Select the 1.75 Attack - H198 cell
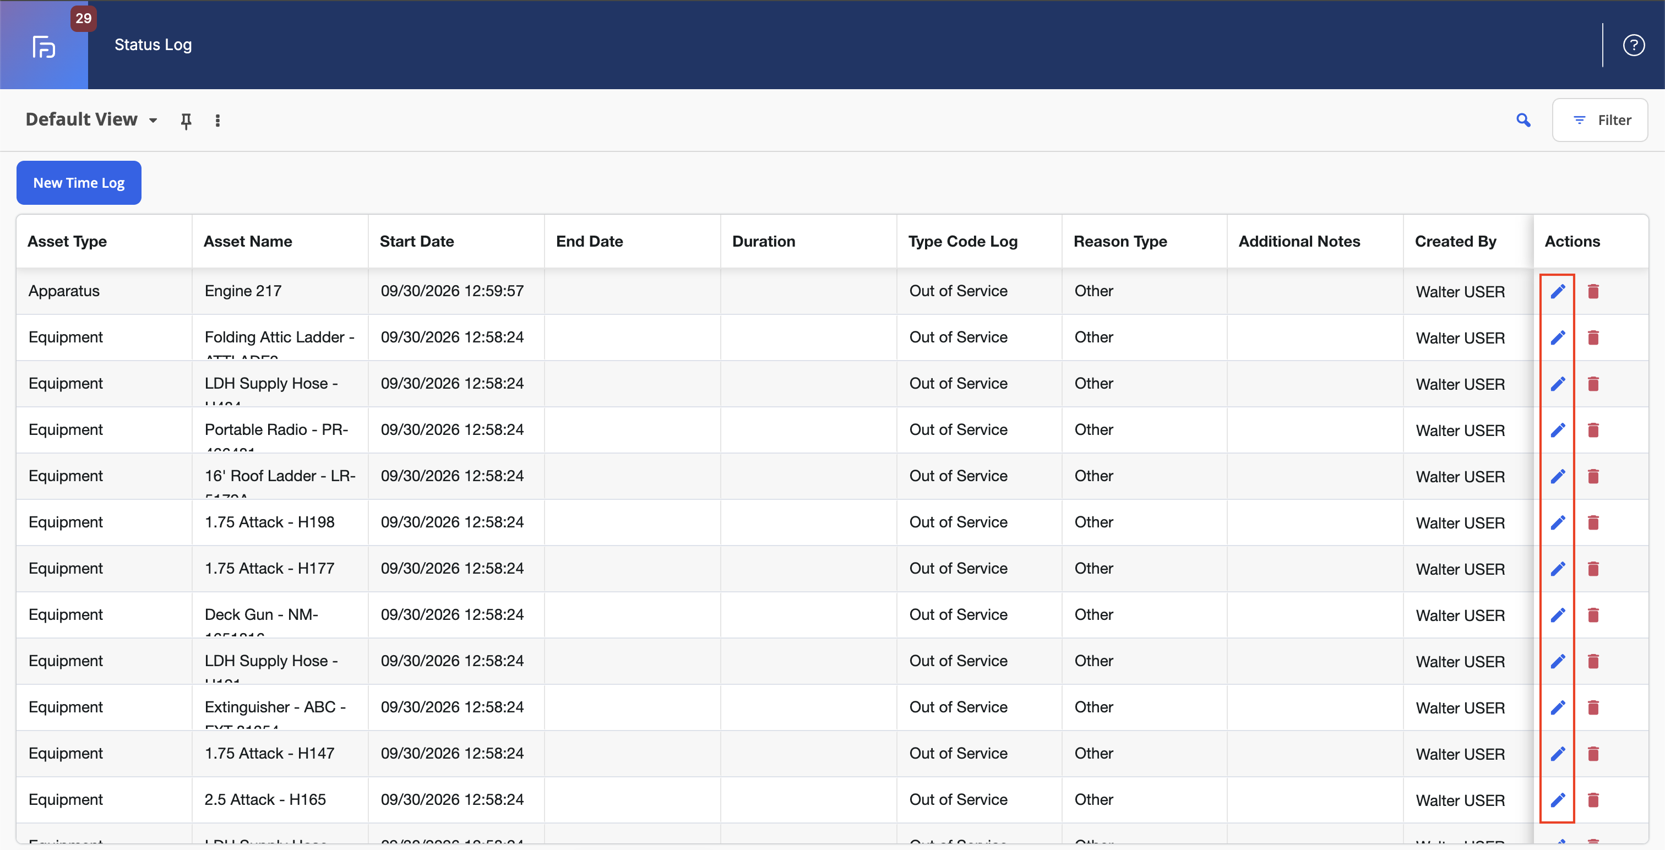Screen dimensions: 1665x850 (280, 522)
